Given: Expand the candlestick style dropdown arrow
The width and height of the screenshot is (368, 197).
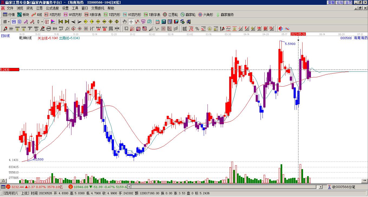Looking at the screenshot, I should click(x=42, y=22).
